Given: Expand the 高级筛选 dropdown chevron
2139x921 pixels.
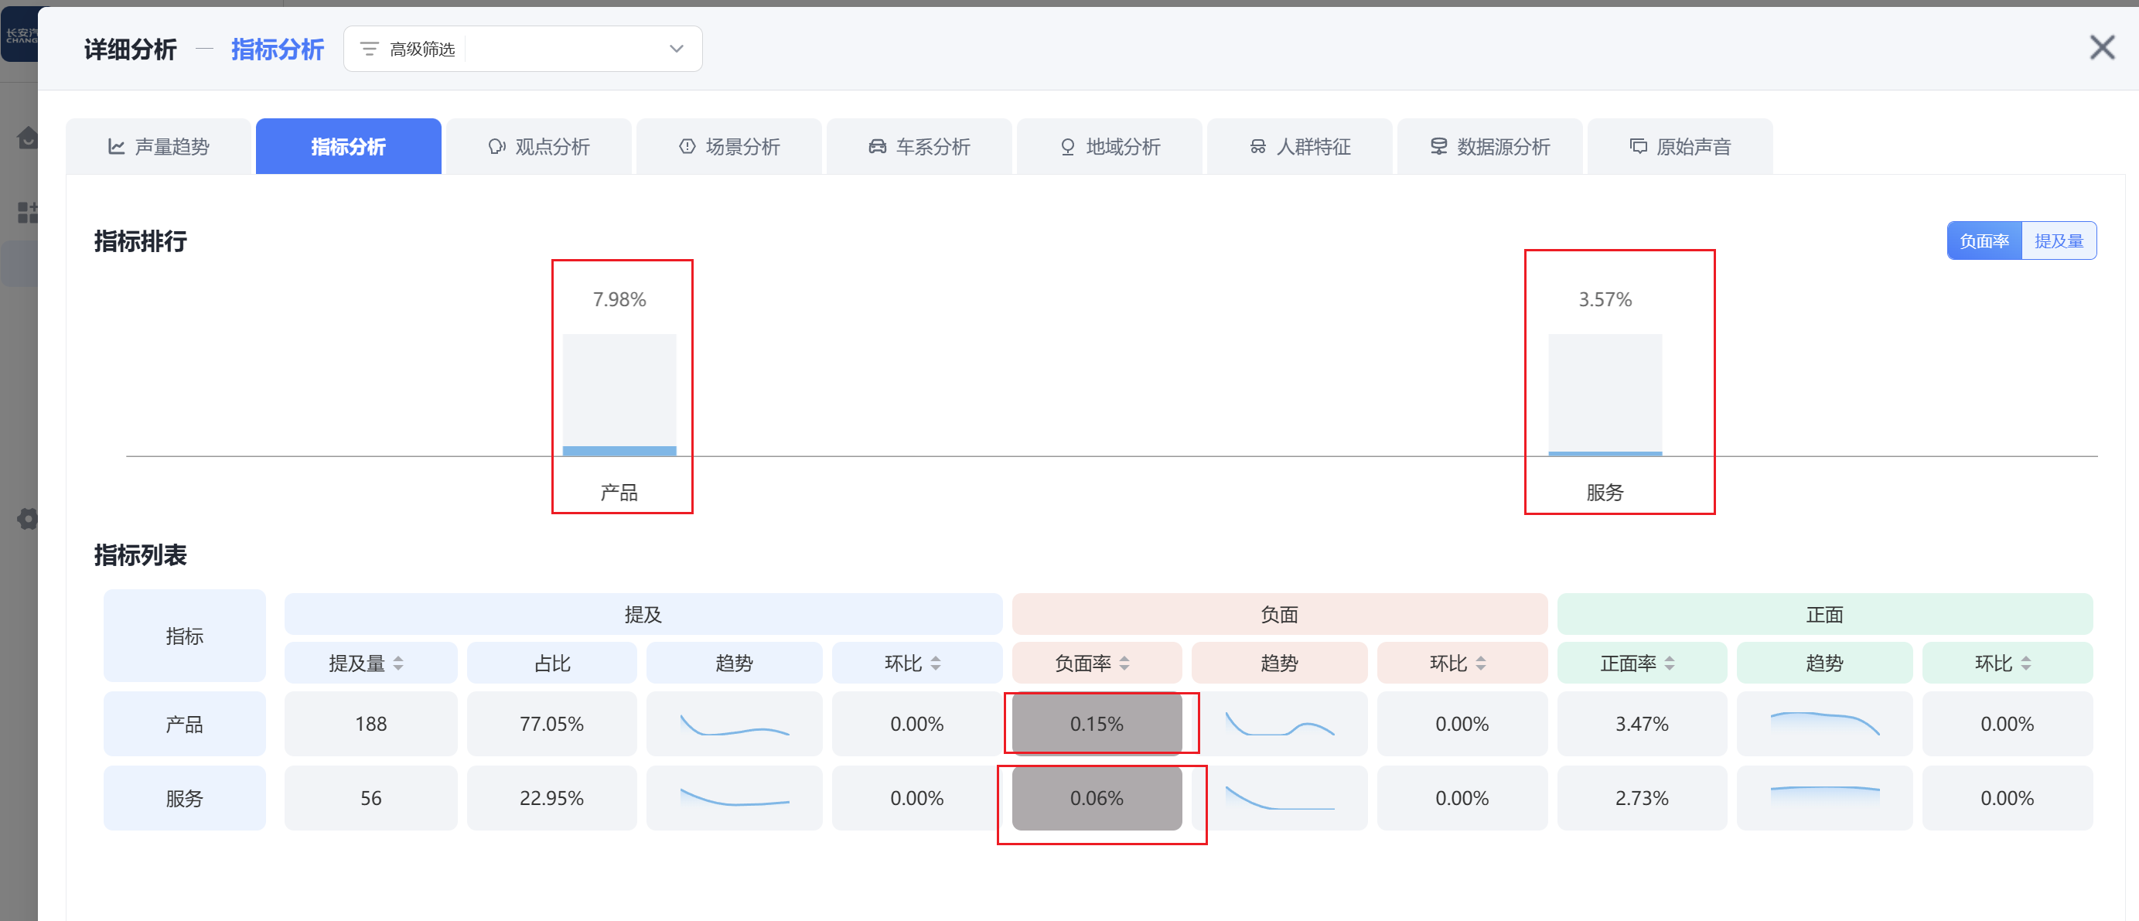Looking at the screenshot, I should 676,49.
